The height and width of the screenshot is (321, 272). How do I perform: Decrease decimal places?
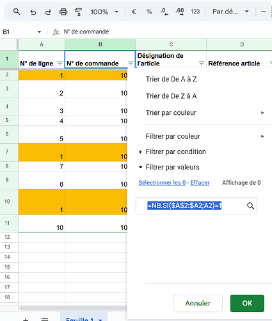pyautogui.click(x=164, y=12)
